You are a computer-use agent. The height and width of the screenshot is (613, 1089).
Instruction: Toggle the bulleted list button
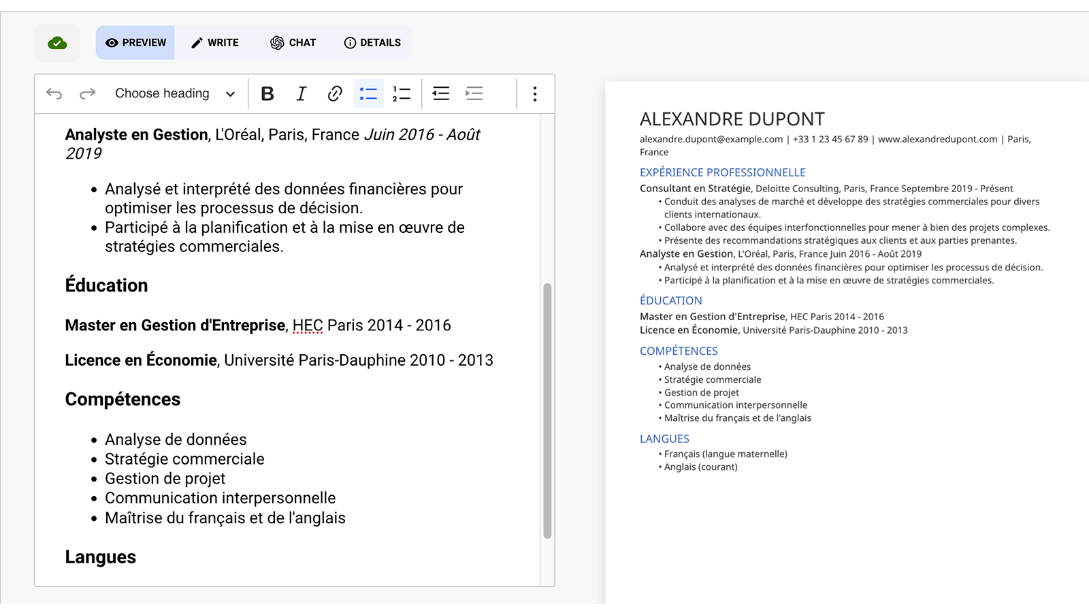[x=368, y=93]
